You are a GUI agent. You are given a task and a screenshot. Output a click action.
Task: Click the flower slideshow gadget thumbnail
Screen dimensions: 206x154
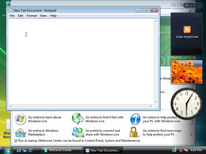[186, 72]
